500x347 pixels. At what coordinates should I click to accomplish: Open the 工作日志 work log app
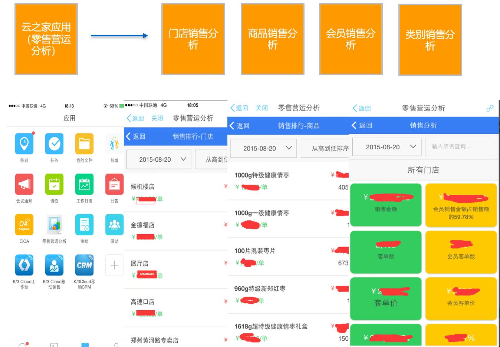(x=85, y=184)
